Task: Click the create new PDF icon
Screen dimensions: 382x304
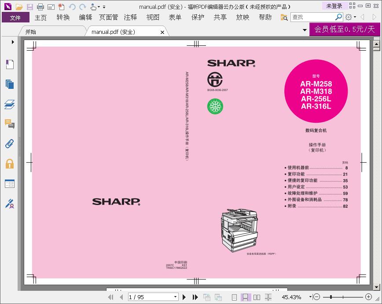Action: tap(62, 7)
